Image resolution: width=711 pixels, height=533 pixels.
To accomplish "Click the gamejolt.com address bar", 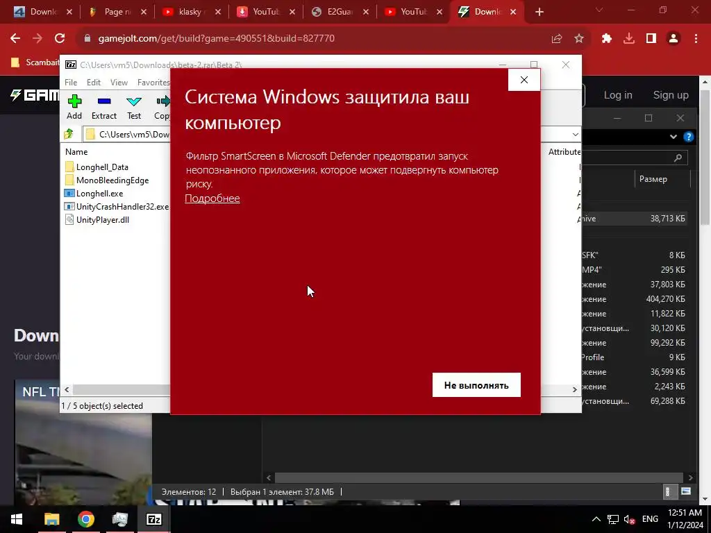I will tap(317, 39).
